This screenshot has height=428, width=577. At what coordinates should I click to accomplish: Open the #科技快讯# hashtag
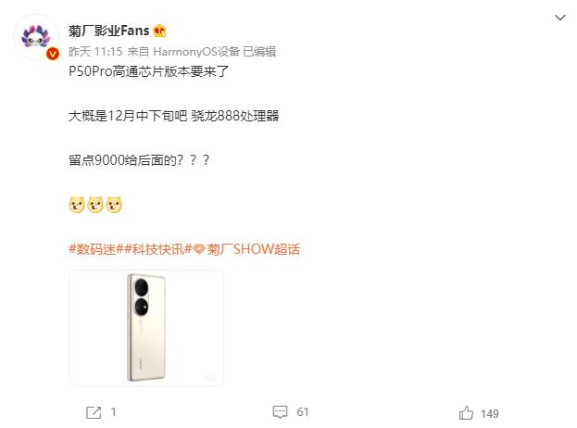158,249
